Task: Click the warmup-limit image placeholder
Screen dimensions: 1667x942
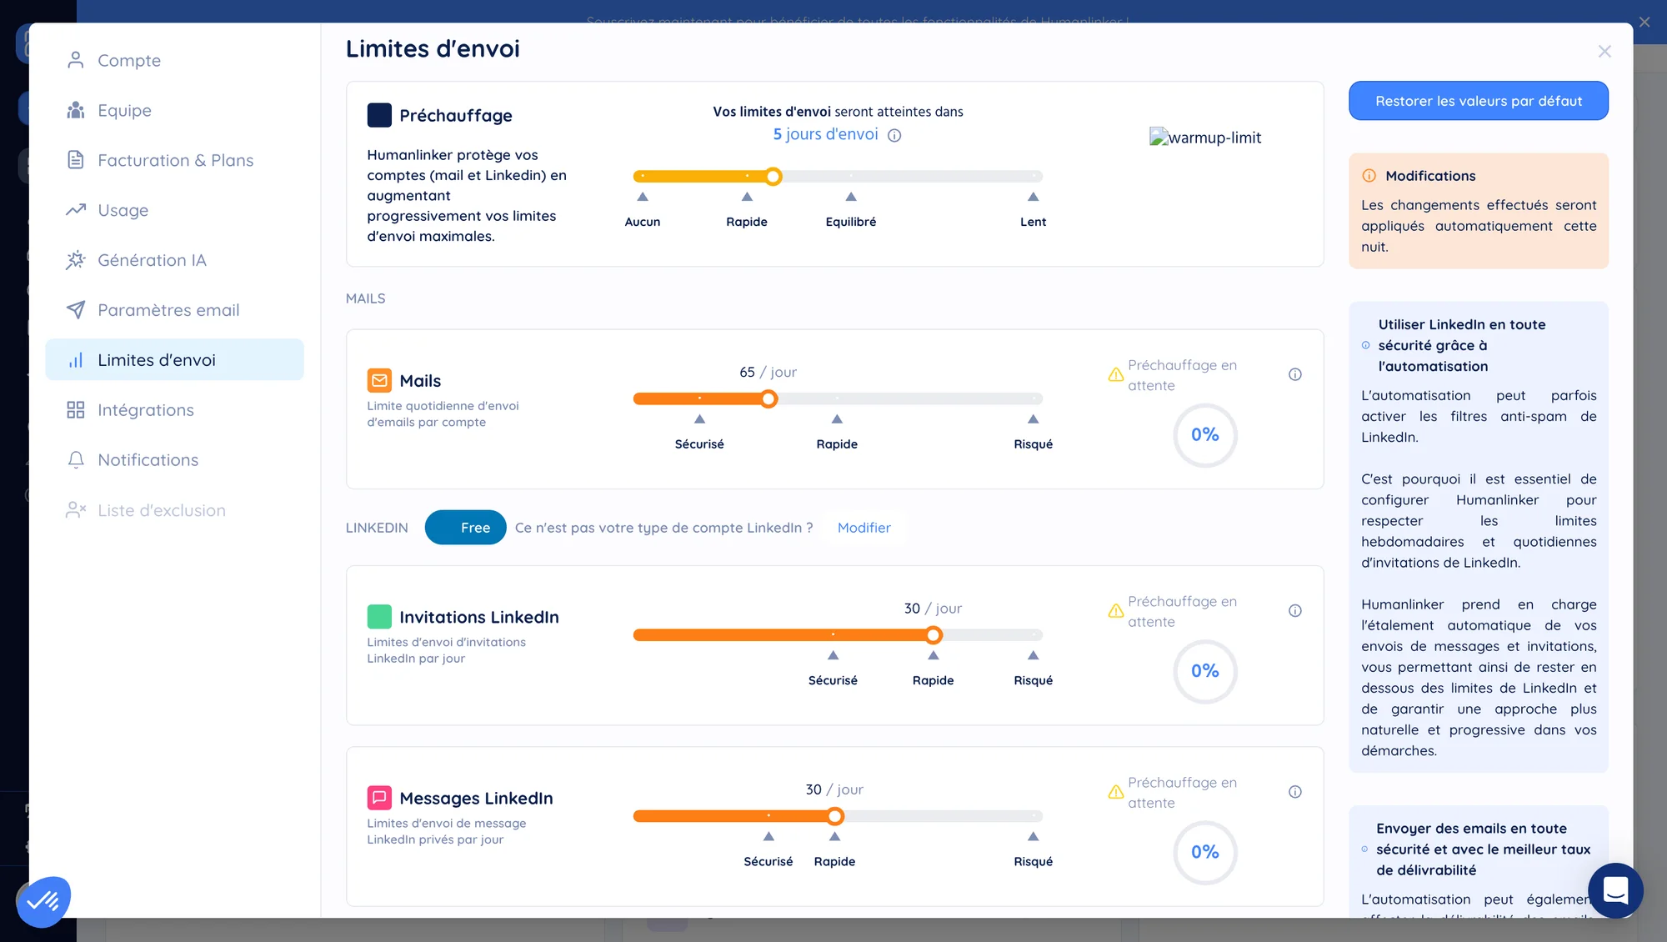Action: [x=1205, y=138]
